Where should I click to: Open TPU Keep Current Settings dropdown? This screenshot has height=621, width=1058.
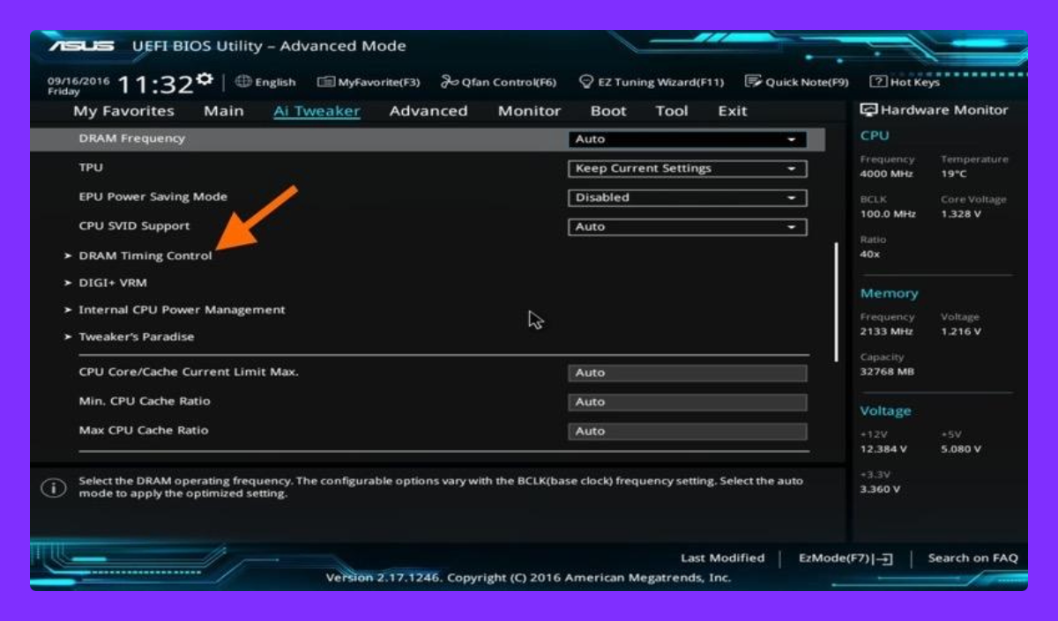(688, 168)
